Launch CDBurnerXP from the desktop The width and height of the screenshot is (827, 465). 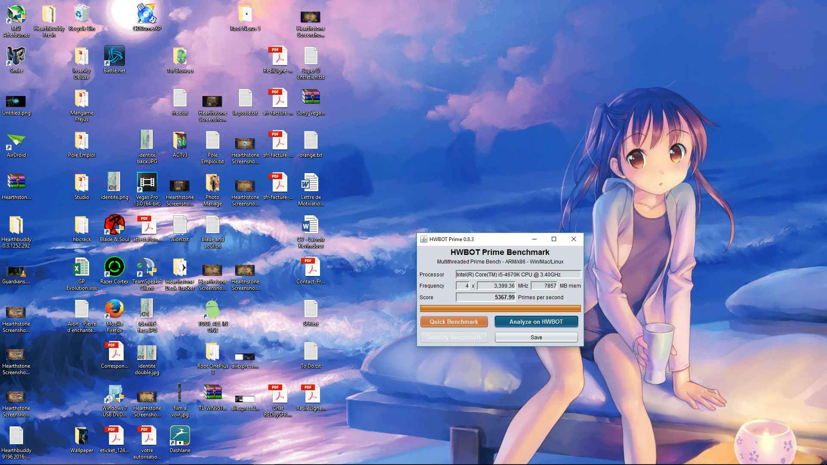pyautogui.click(x=147, y=17)
